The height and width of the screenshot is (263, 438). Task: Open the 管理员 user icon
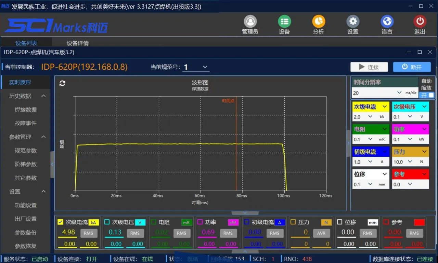pos(250,22)
